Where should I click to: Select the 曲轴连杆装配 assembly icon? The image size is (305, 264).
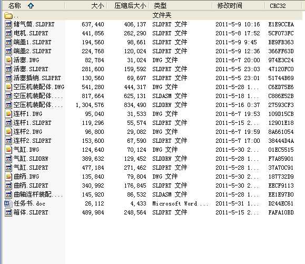8,194
